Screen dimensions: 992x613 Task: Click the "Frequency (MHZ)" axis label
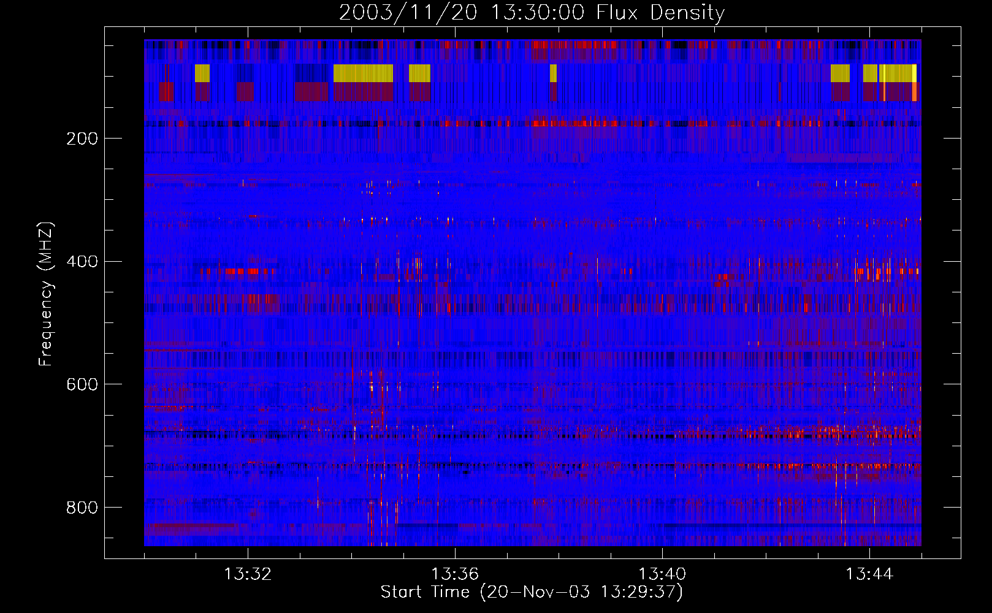tap(46, 294)
